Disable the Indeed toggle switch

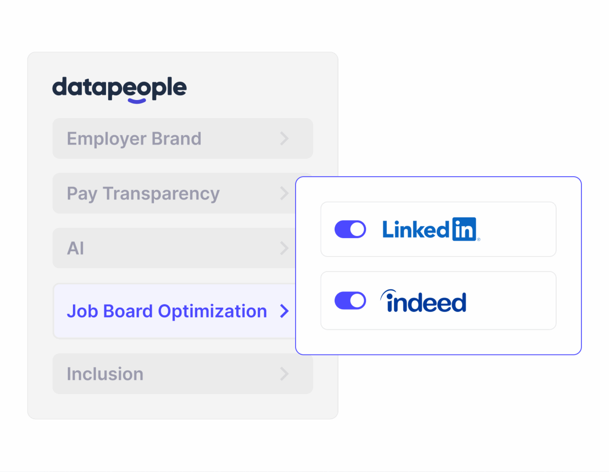(x=350, y=301)
